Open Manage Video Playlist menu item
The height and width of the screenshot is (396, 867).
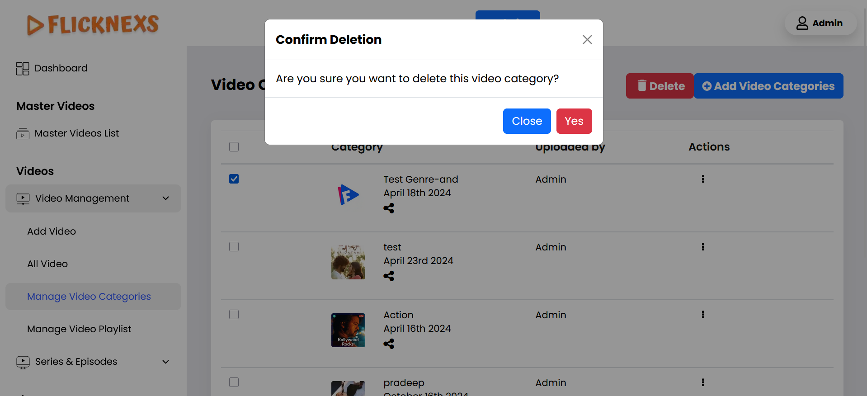coord(79,329)
